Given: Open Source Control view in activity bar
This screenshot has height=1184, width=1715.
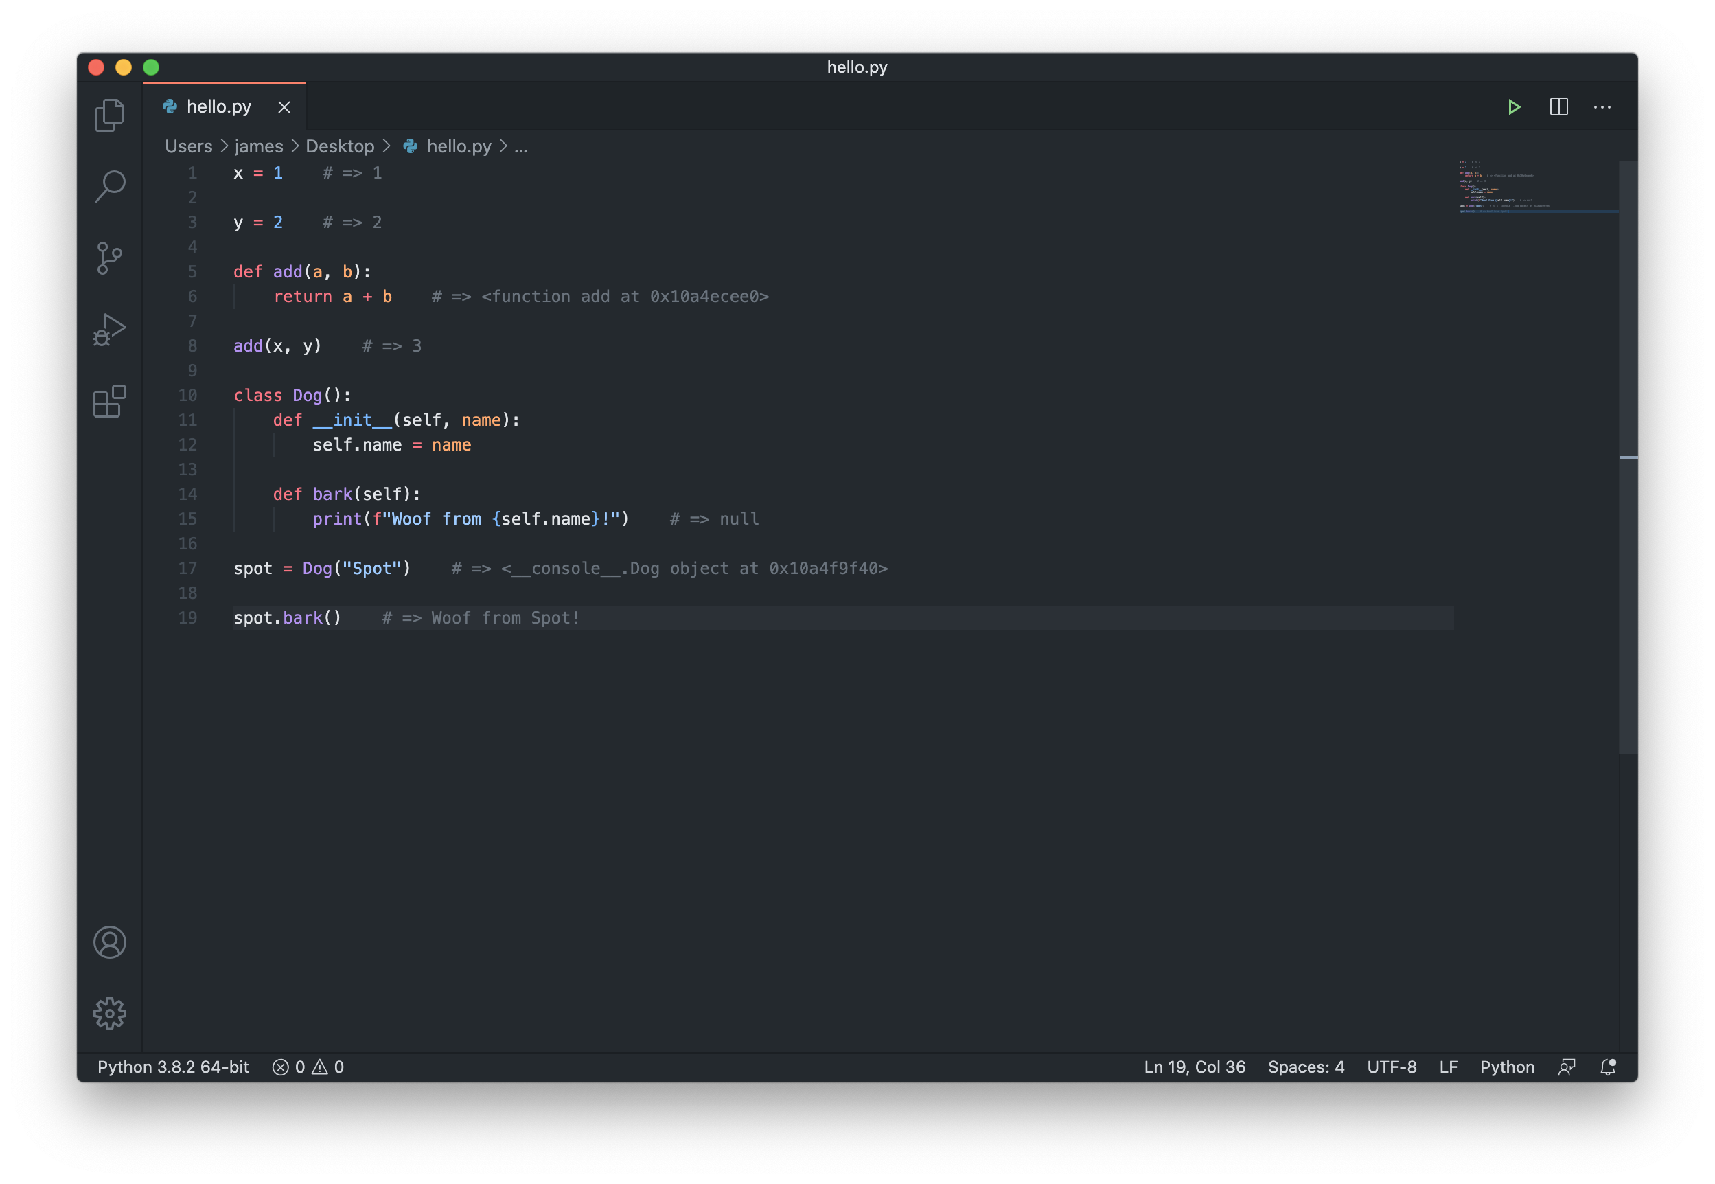Looking at the screenshot, I should tap(110, 258).
